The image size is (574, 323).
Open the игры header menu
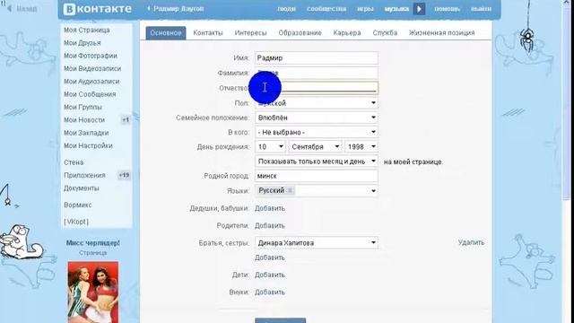pos(365,9)
